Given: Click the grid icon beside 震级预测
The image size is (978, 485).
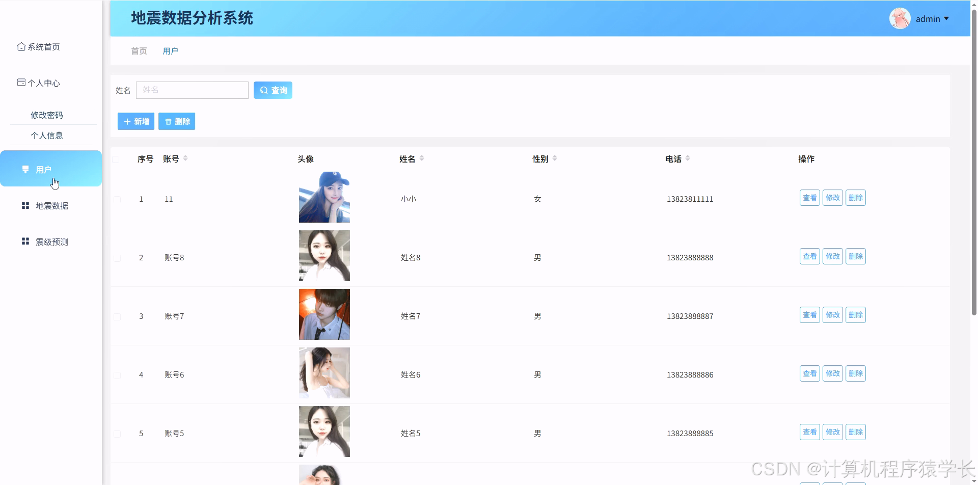Looking at the screenshot, I should tap(25, 241).
